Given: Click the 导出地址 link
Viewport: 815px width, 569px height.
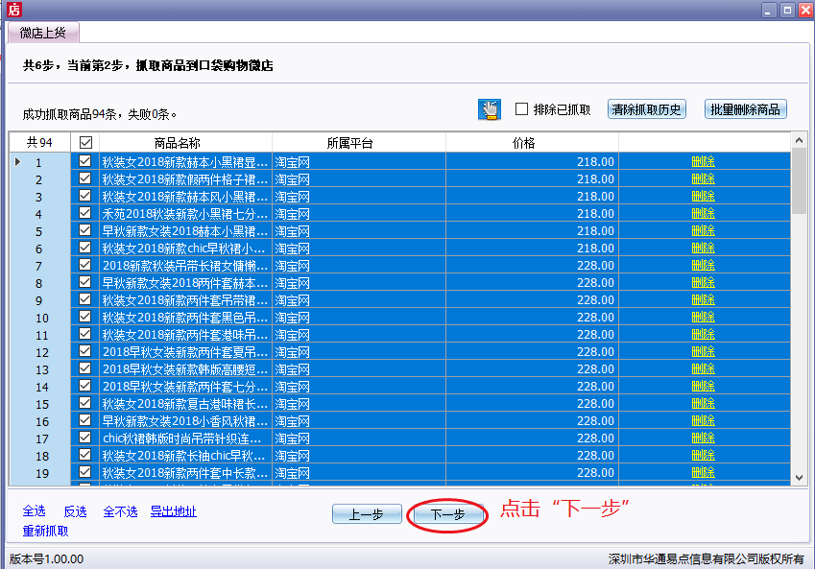Looking at the screenshot, I should click(173, 511).
